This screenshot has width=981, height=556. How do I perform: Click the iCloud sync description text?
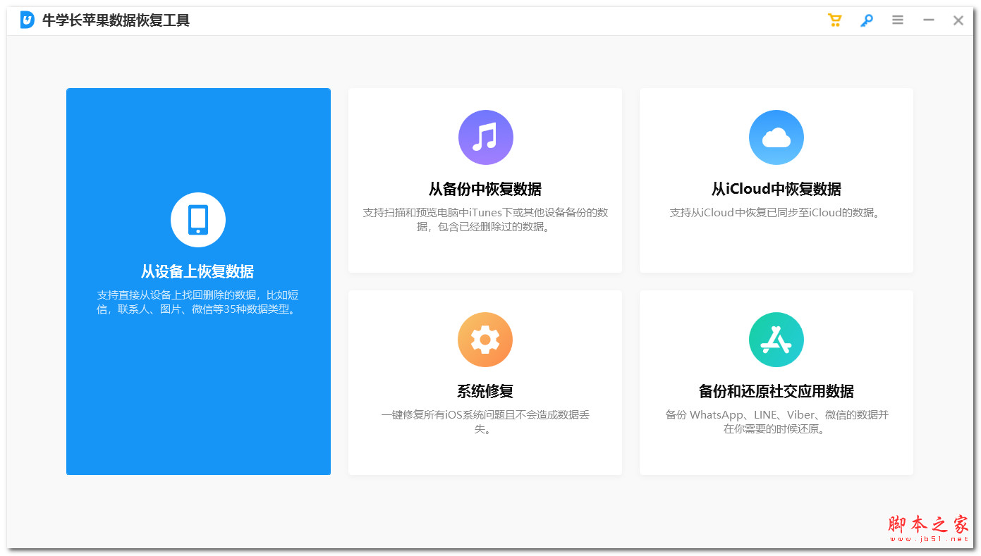coord(776,212)
